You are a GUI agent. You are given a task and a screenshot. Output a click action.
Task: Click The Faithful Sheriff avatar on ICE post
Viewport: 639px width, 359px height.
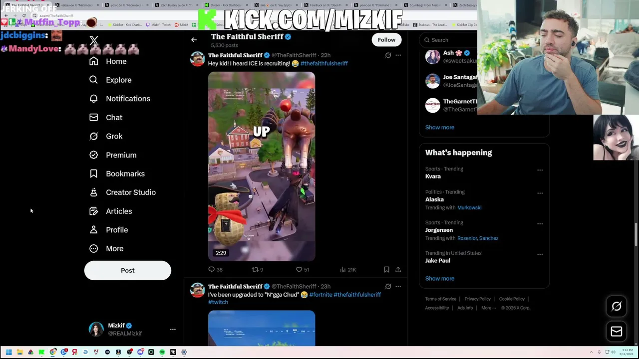(197, 59)
